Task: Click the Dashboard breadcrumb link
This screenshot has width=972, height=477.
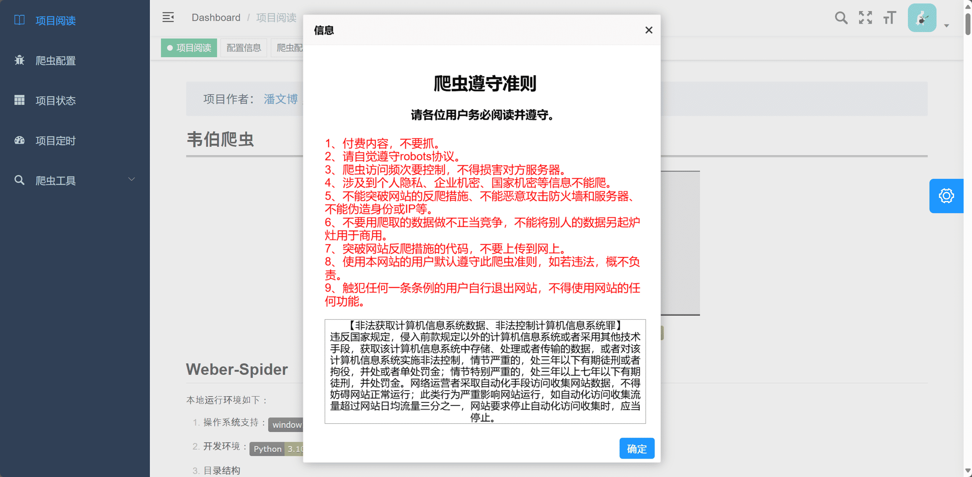Action: pyautogui.click(x=216, y=18)
